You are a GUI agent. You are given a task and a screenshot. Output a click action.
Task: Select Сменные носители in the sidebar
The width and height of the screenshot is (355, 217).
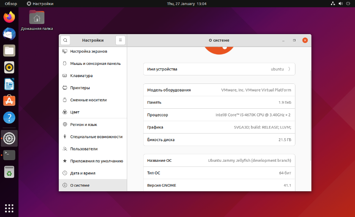click(93, 100)
